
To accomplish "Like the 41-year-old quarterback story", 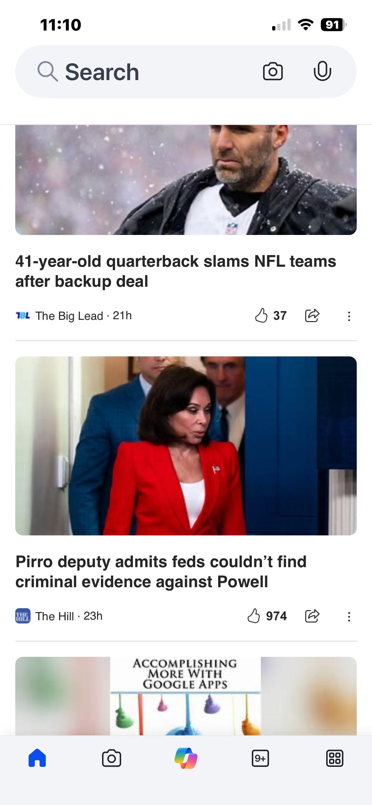I will click(x=261, y=316).
